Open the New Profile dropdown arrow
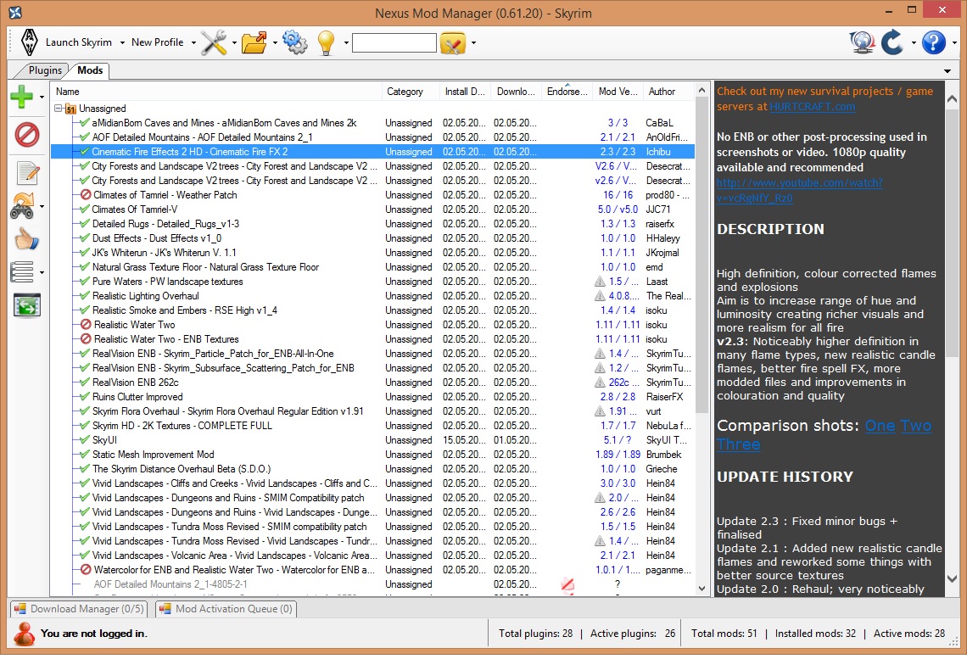 coord(193,43)
